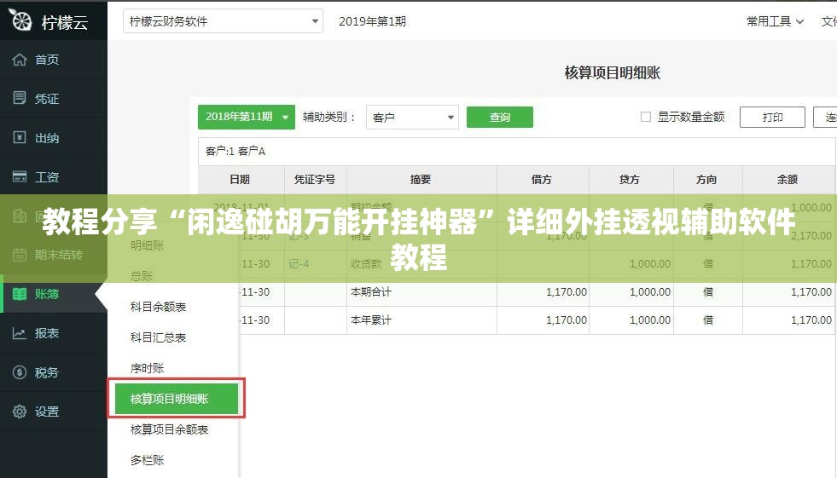Click 借方 column header
The image size is (837, 478).
click(541, 180)
